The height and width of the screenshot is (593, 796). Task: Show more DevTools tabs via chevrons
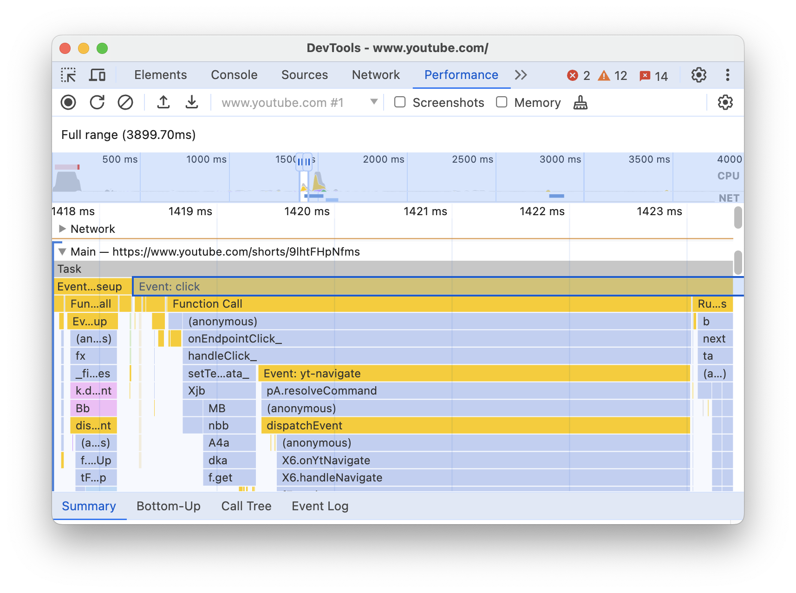pos(521,75)
